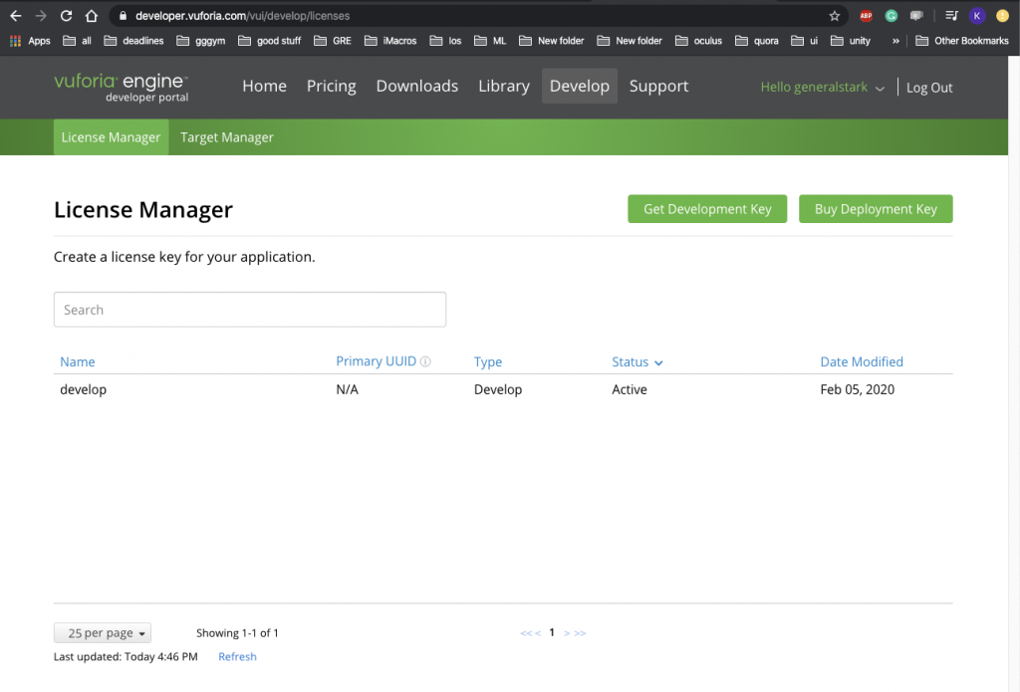
Task: Jump to the last page with '>>'
Action: 580,633
